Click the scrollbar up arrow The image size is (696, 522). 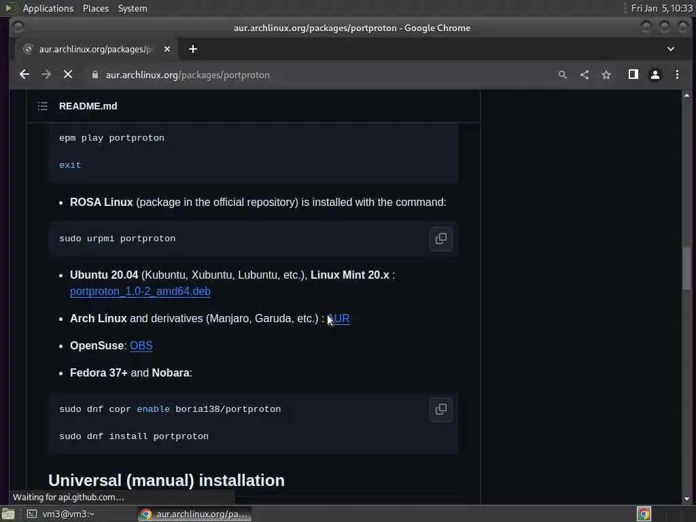click(686, 95)
